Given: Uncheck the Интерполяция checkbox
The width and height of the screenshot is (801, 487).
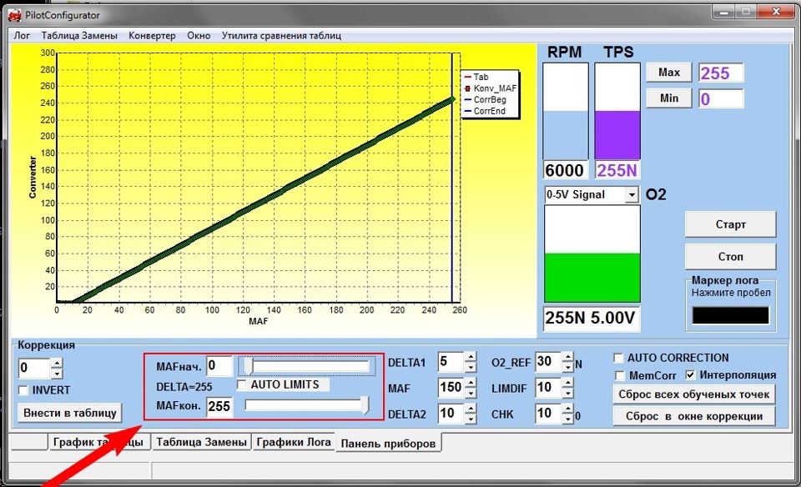Looking at the screenshot, I should pos(690,375).
